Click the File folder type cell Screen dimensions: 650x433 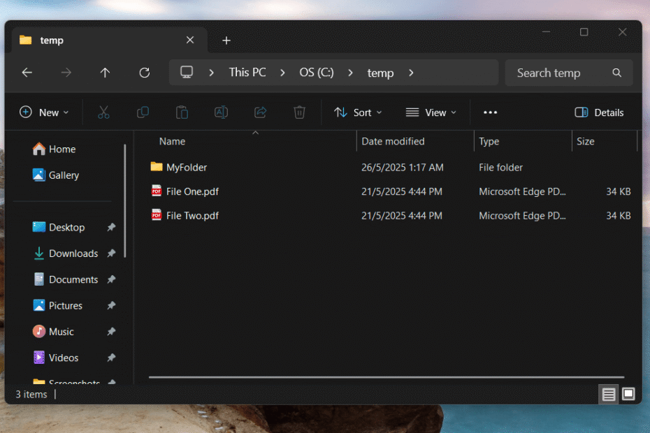click(x=500, y=168)
